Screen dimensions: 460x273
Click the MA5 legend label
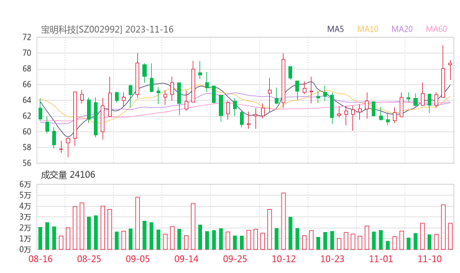[x=335, y=29]
